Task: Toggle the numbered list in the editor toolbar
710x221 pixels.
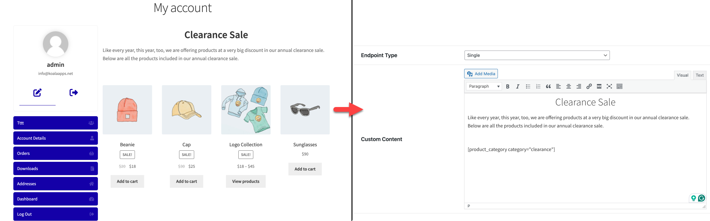Action: [x=538, y=86]
